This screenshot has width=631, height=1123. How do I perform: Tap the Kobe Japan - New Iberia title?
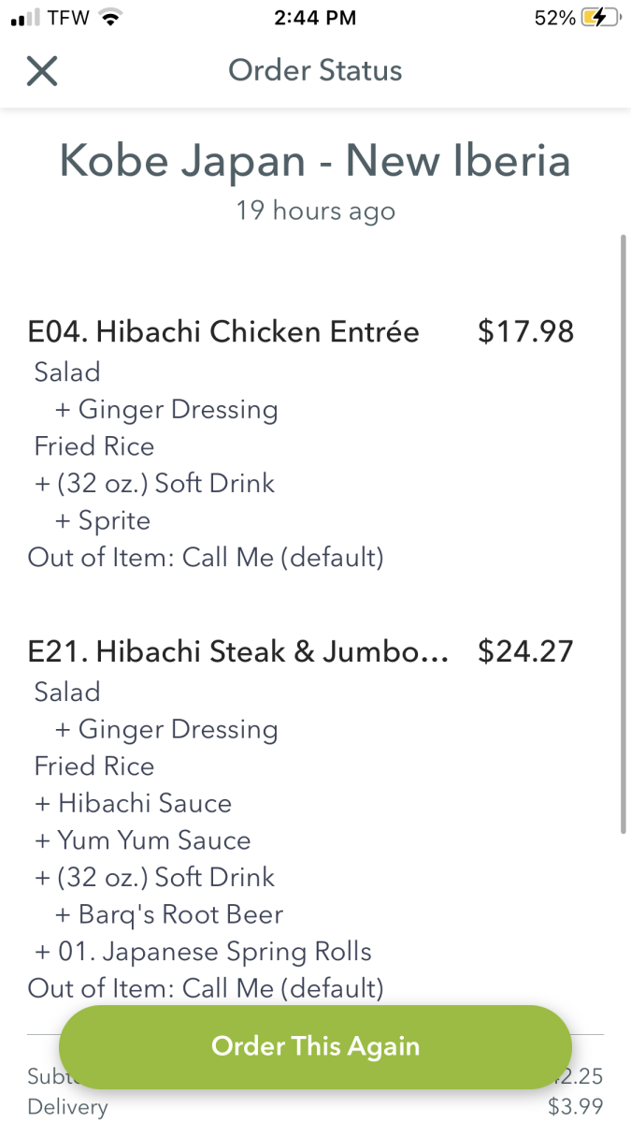(315, 160)
